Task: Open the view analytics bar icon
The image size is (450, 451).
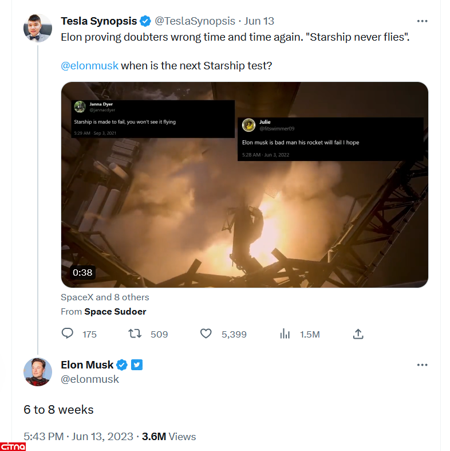Action: tap(285, 334)
